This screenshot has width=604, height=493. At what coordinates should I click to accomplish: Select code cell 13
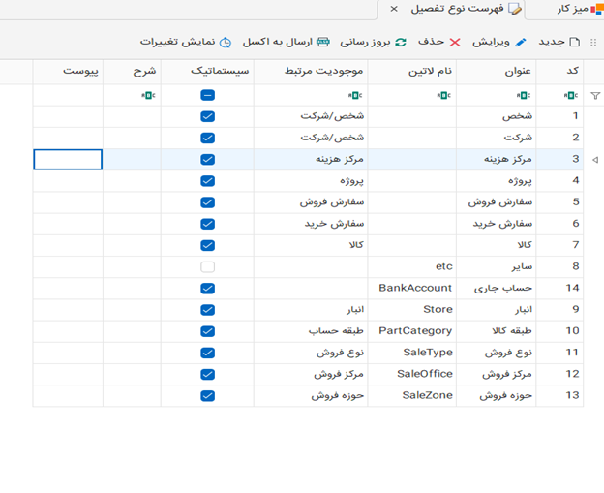click(559, 396)
